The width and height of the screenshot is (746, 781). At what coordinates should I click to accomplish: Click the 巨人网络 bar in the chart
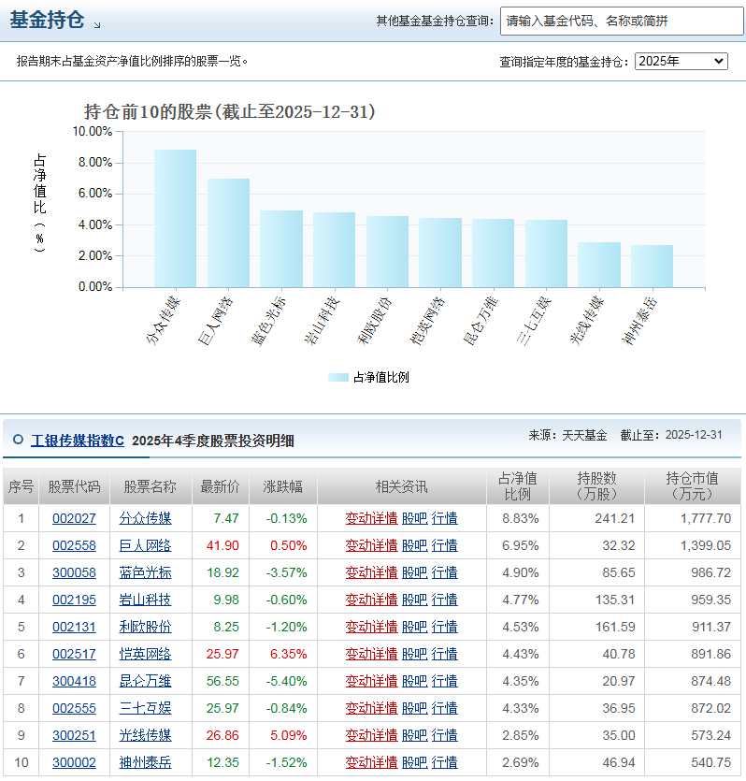tap(228, 233)
